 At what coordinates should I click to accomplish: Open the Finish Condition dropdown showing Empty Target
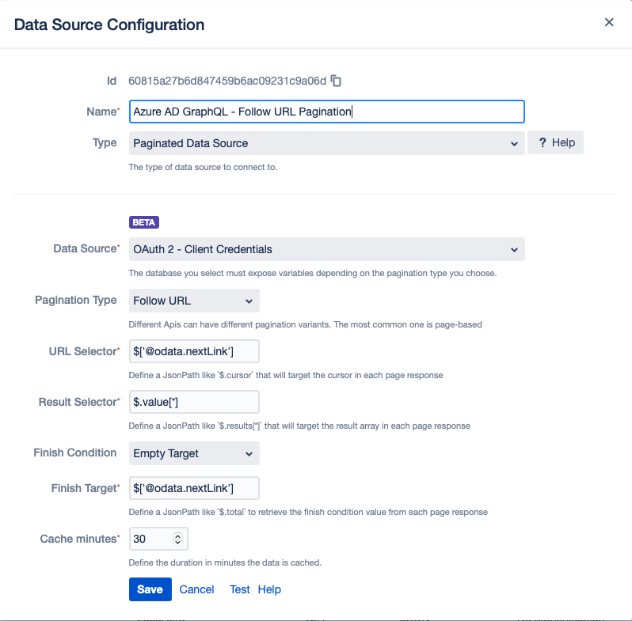pos(194,453)
